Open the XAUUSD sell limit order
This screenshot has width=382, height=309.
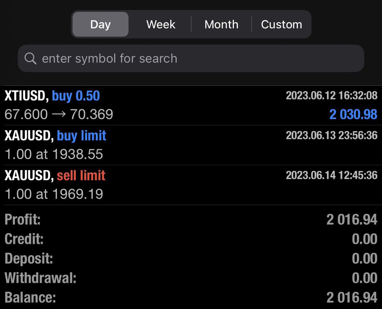point(191,185)
